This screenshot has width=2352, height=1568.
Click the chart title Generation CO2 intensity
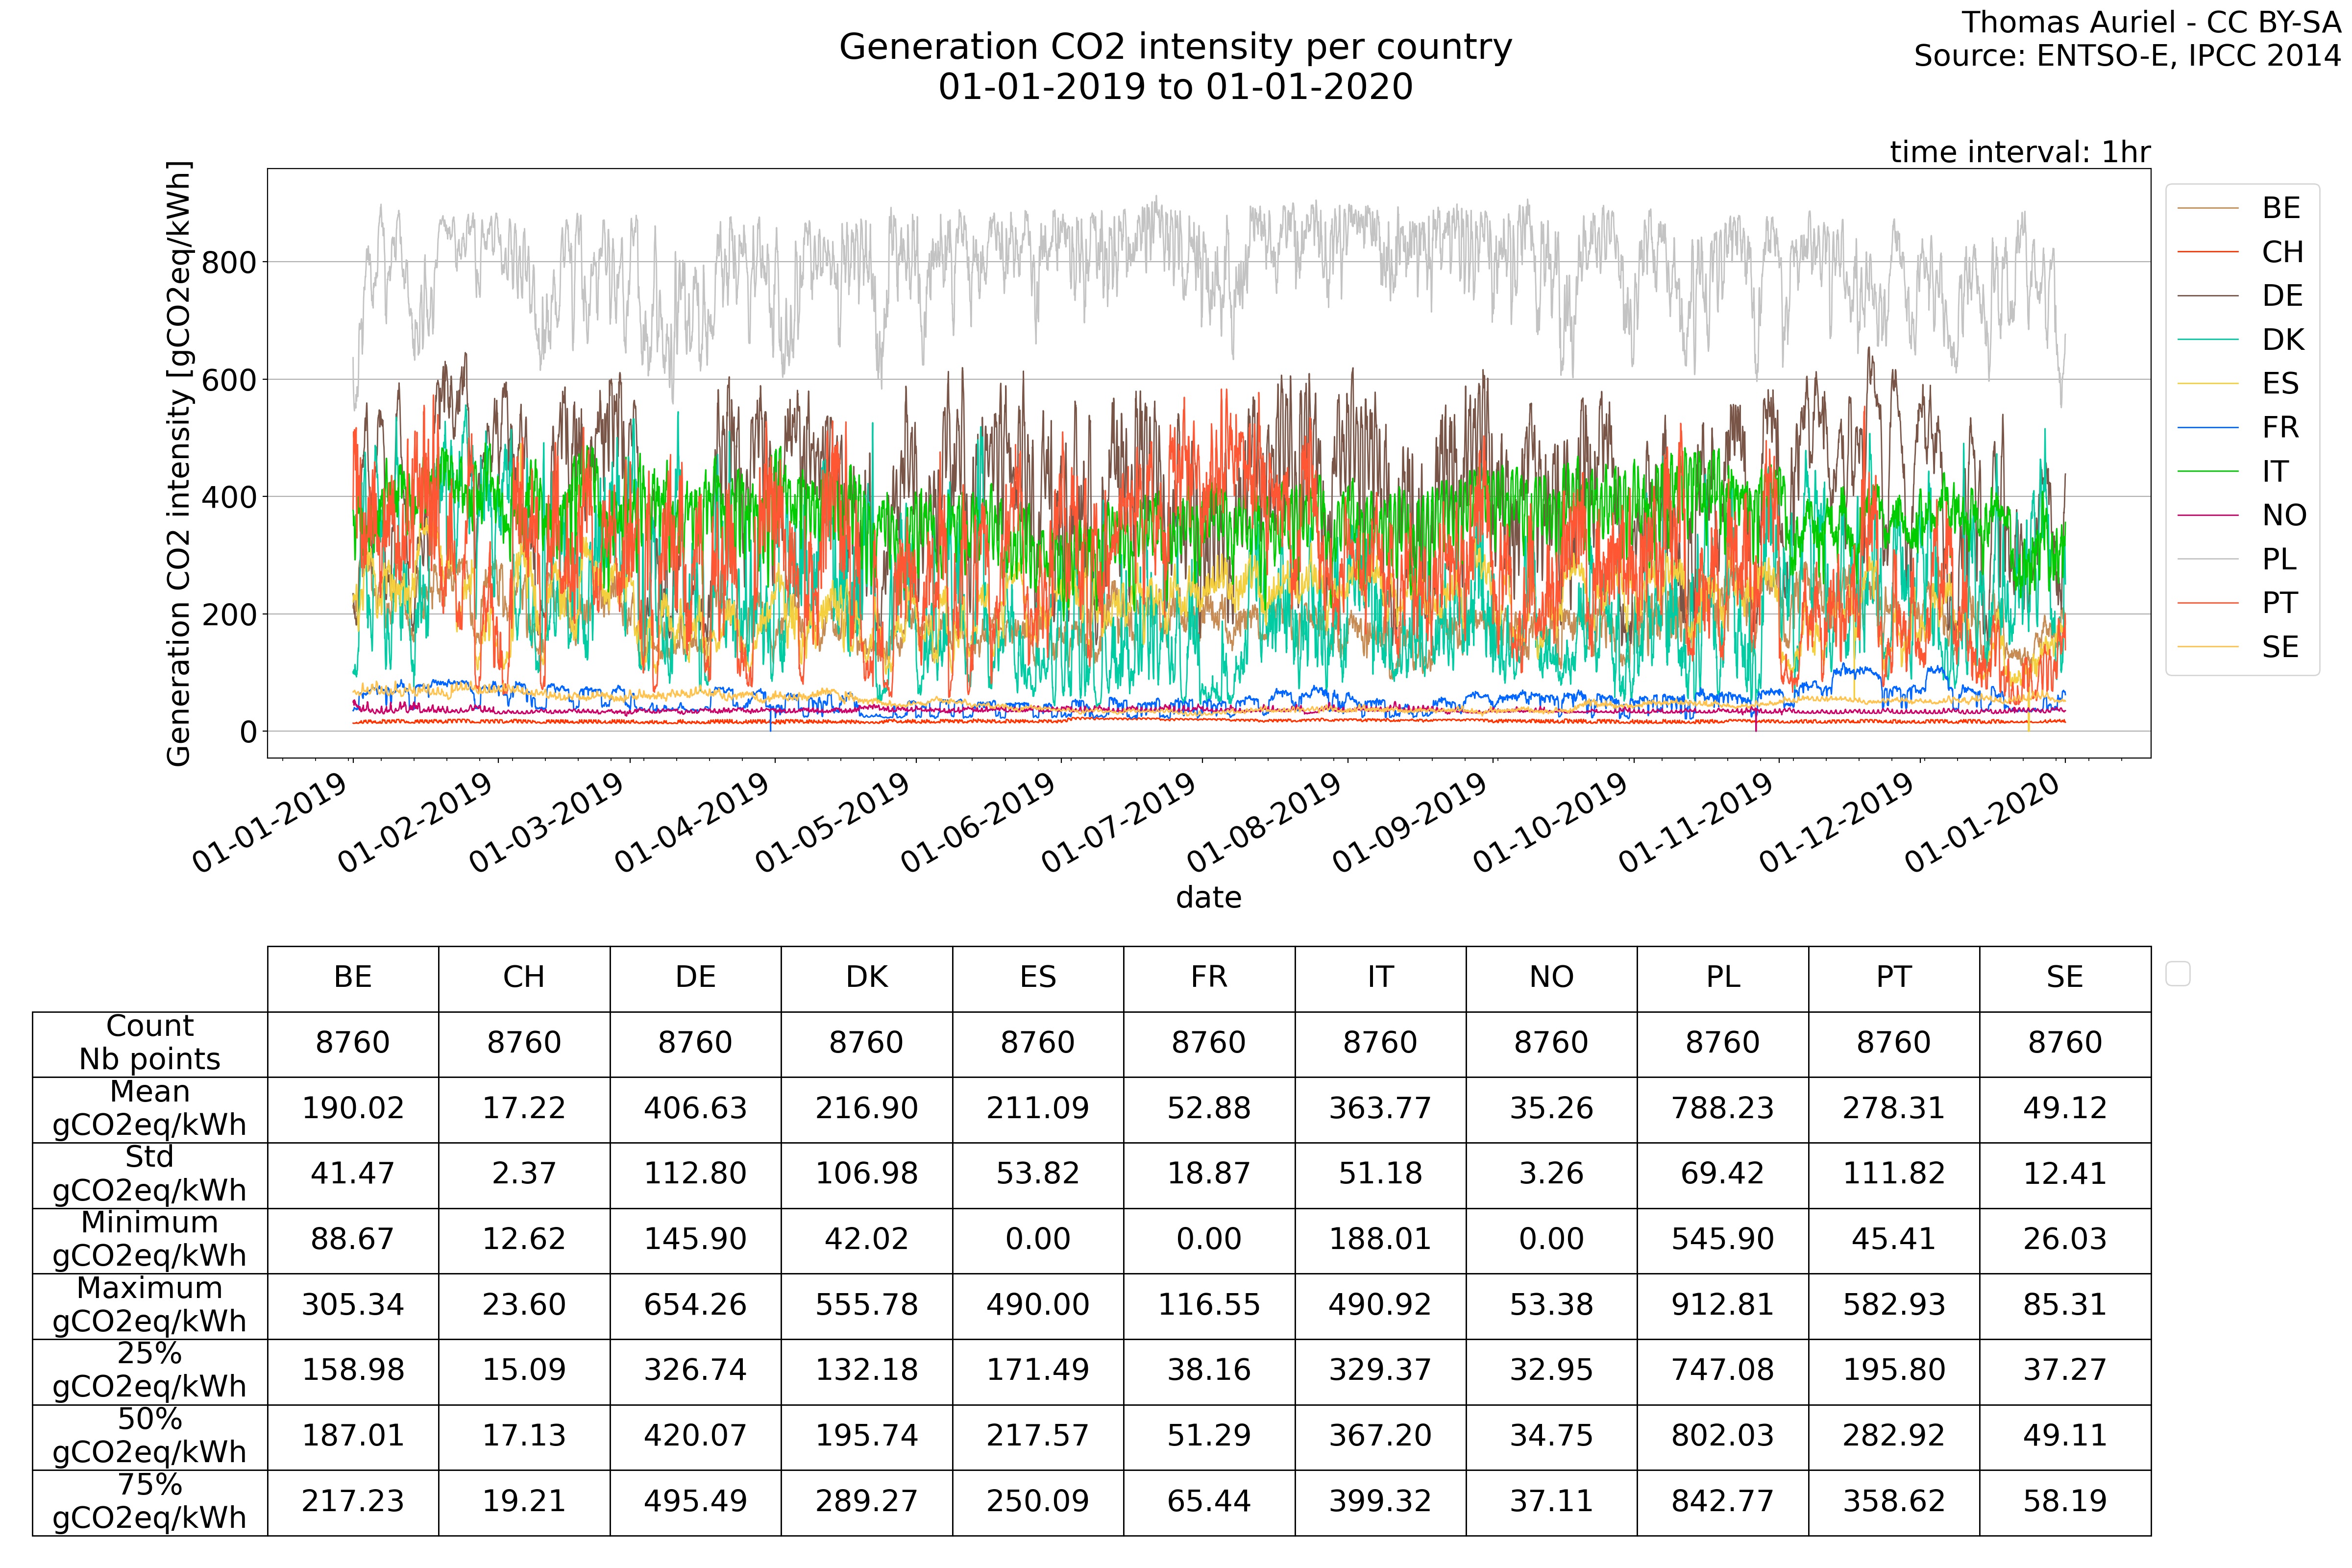1175,47
